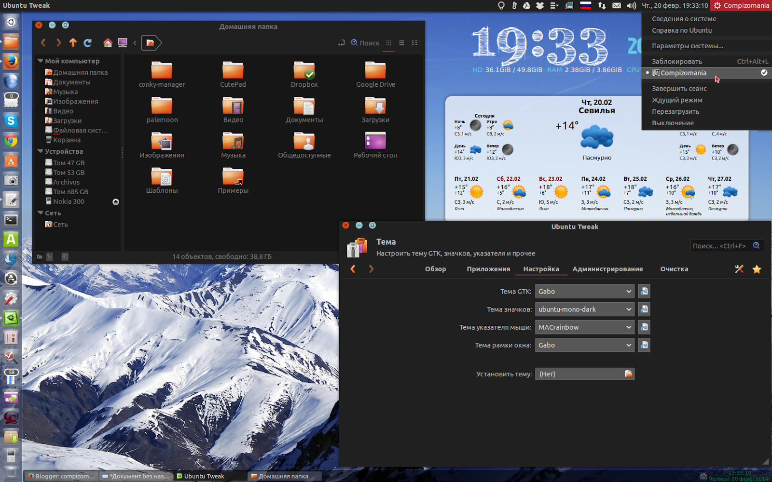Toggle location entry icon left of Поиск
This screenshot has height=482, width=772.
tap(341, 43)
